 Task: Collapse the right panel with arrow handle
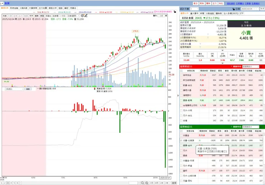[x=178, y=95]
